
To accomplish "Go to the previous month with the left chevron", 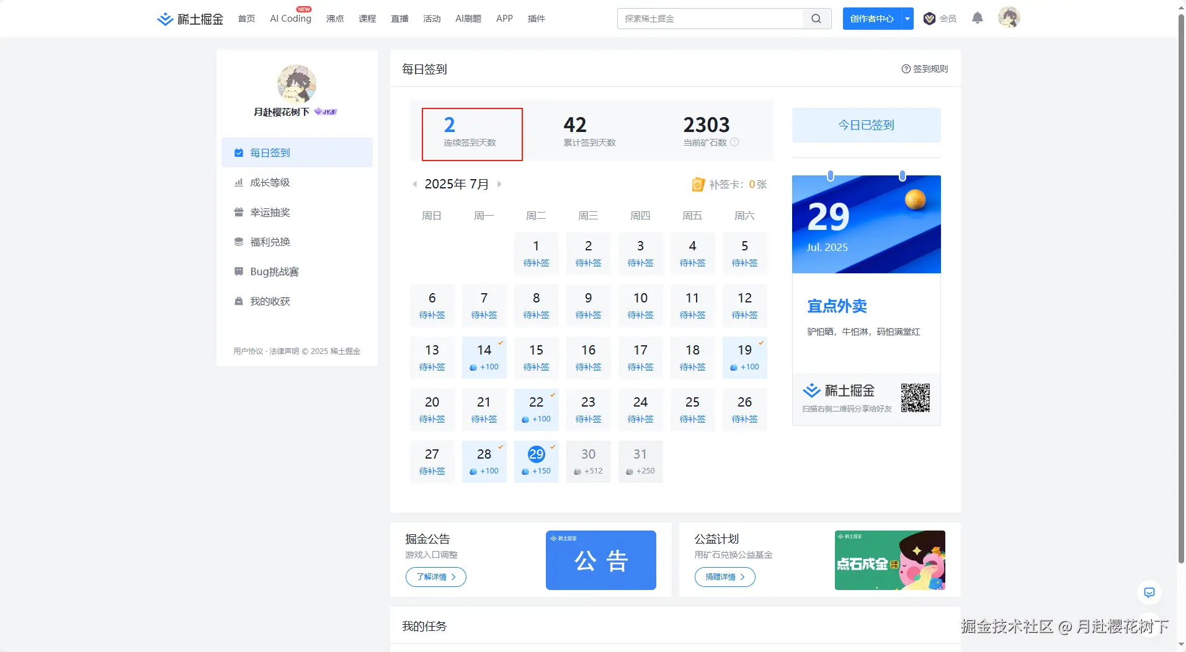I will tap(414, 183).
